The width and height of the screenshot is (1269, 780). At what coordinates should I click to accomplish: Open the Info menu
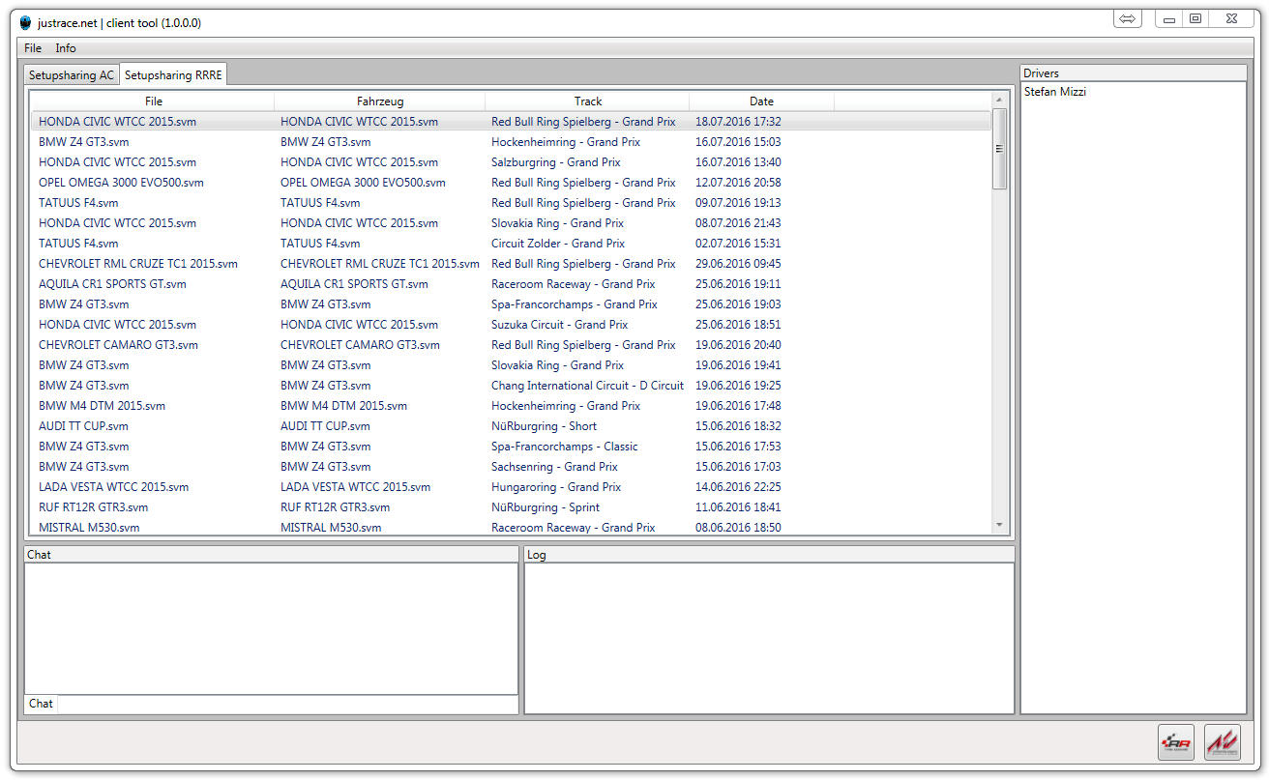(66, 48)
